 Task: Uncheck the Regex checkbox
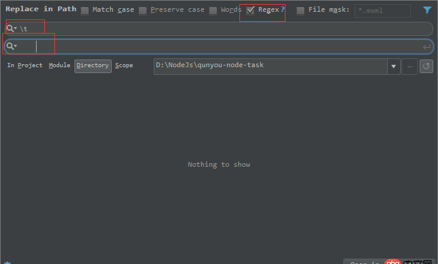(250, 10)
